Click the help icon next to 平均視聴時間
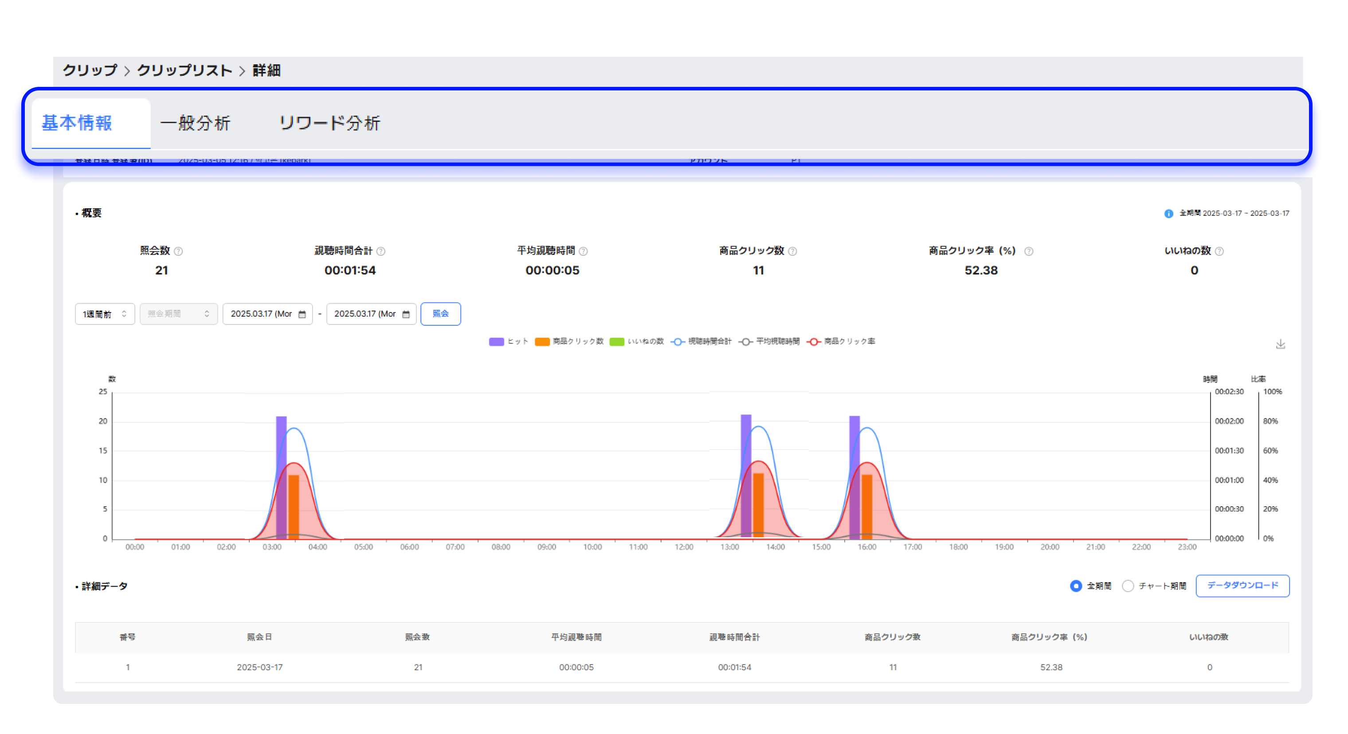The height and width of the screenshot is (734, 1348). coord(584,251)
